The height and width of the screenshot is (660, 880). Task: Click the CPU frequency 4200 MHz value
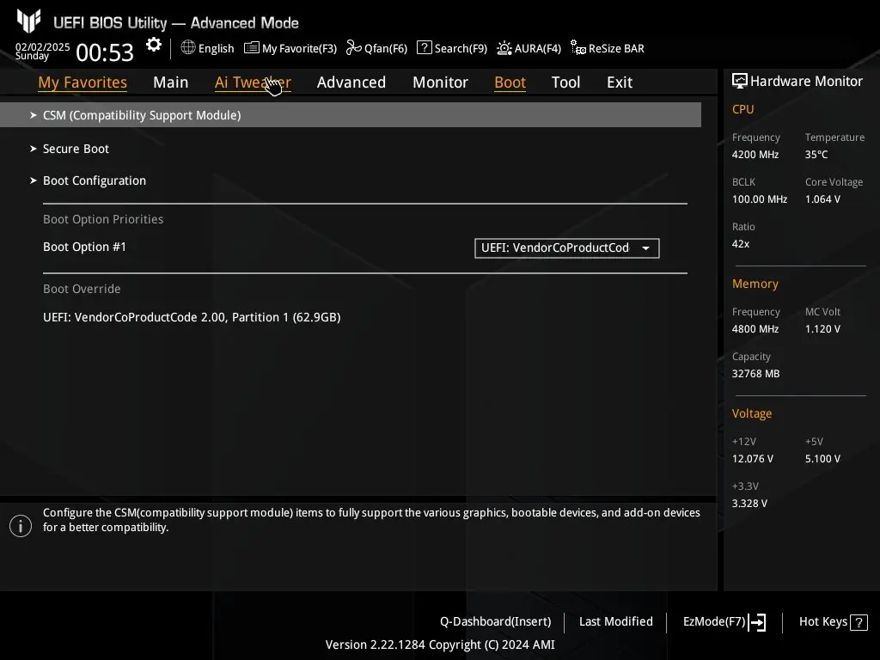point(755,155)
